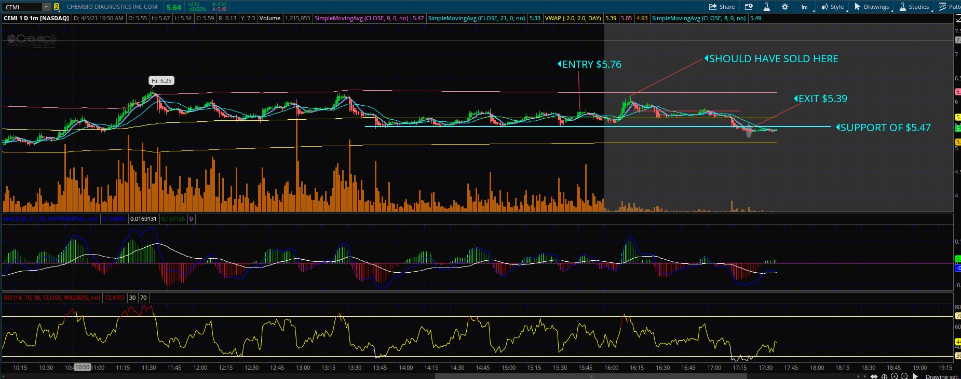Screen dimensions: 961x379
Task: Click the company name CHEMBIO DIAGNOSTICS INC COM
Action: point(112,7)
